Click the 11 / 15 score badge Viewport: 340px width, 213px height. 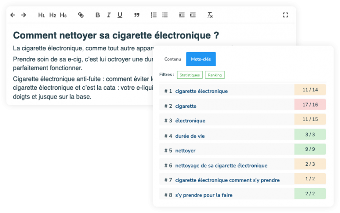coord(310,119)
